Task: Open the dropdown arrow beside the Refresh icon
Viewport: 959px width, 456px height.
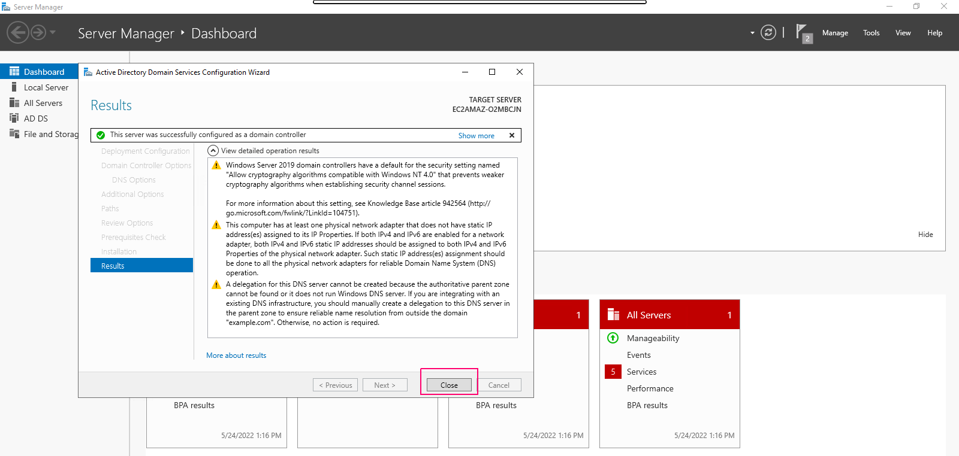Action: point(752,33)
